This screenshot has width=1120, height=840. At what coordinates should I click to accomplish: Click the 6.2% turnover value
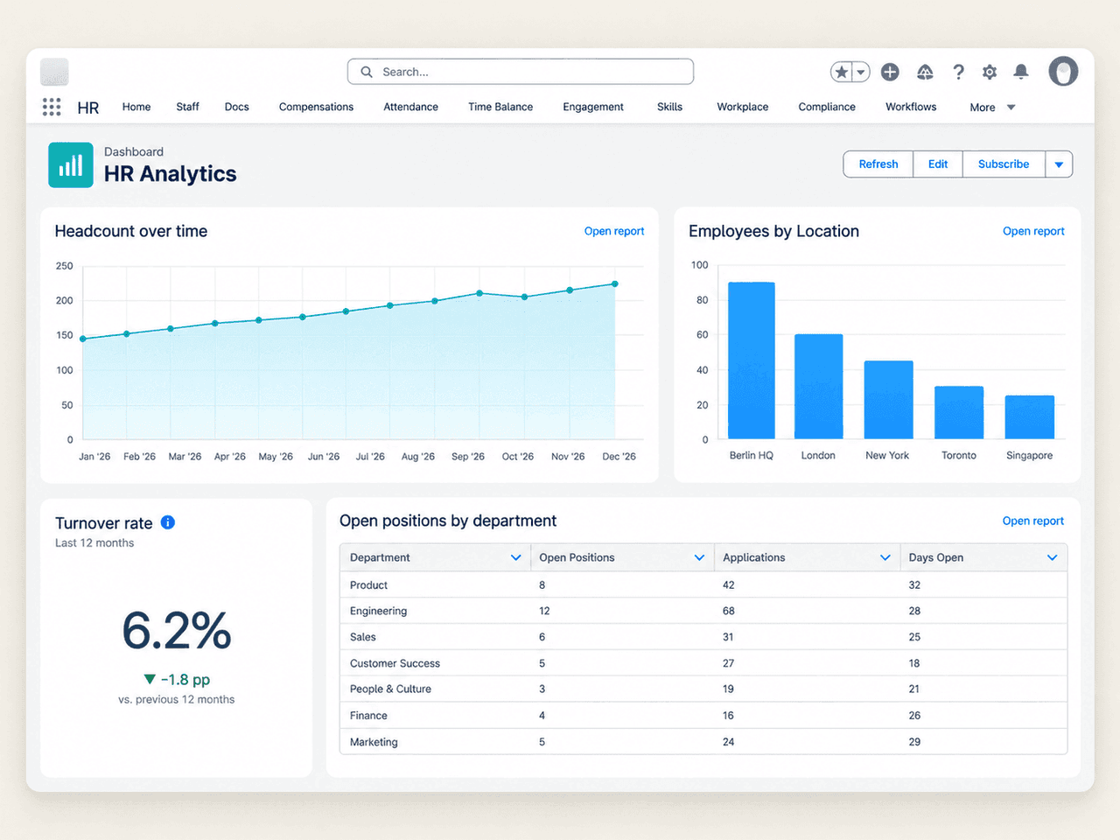tap(177, 631)
